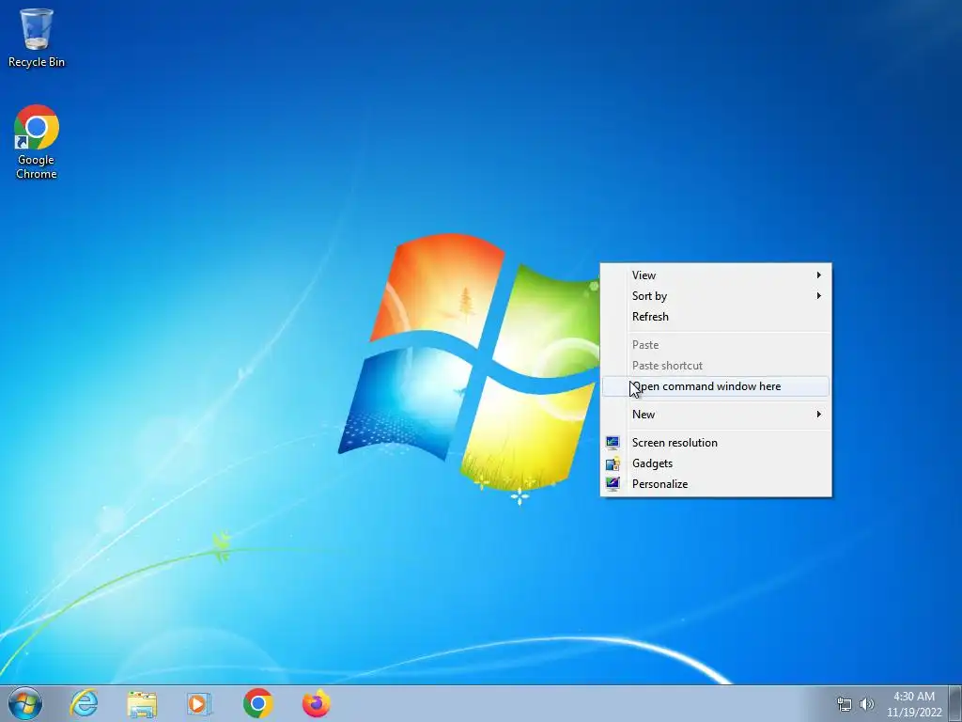Click the Screen resolution monitor icon

point(613,443)
